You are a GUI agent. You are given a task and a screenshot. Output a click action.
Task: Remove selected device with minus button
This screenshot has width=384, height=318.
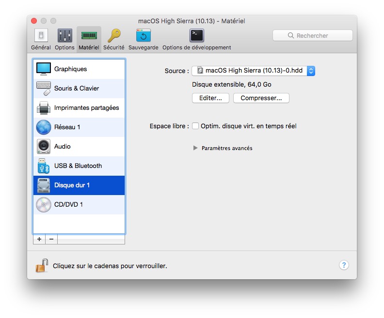coord(51,239)
